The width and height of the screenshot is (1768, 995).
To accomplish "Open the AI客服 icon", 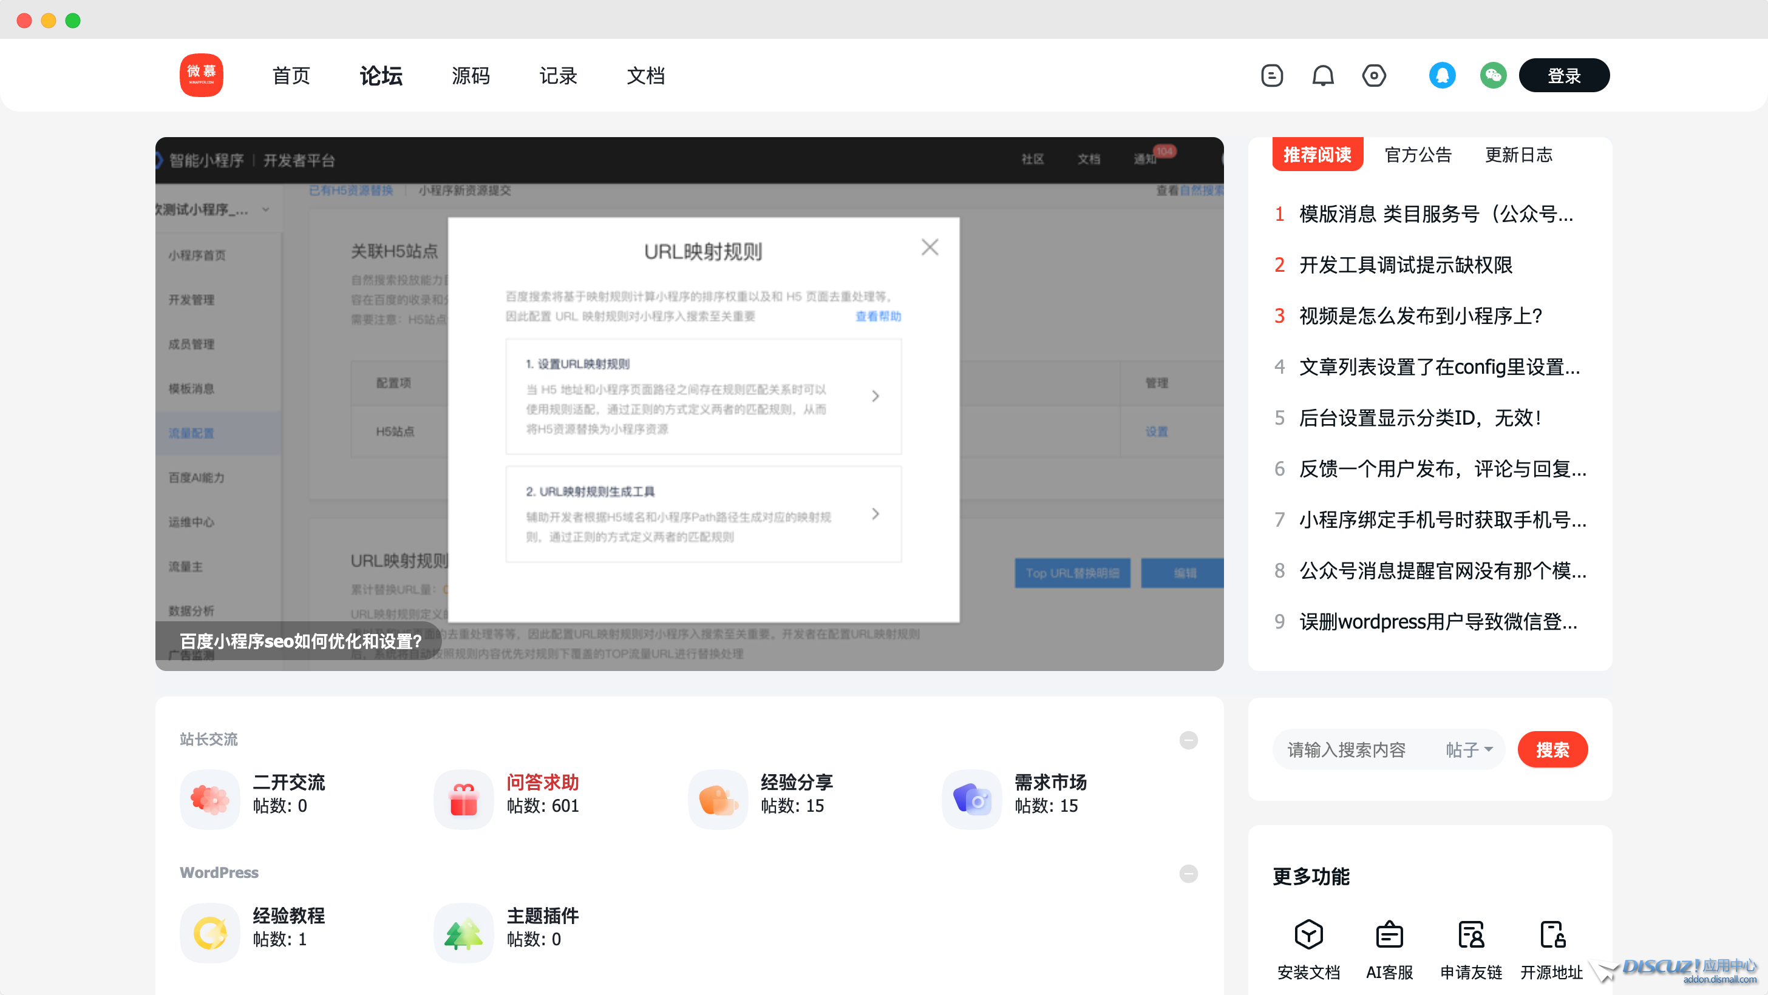I will pyautogui.click(x=1389, y=935).
